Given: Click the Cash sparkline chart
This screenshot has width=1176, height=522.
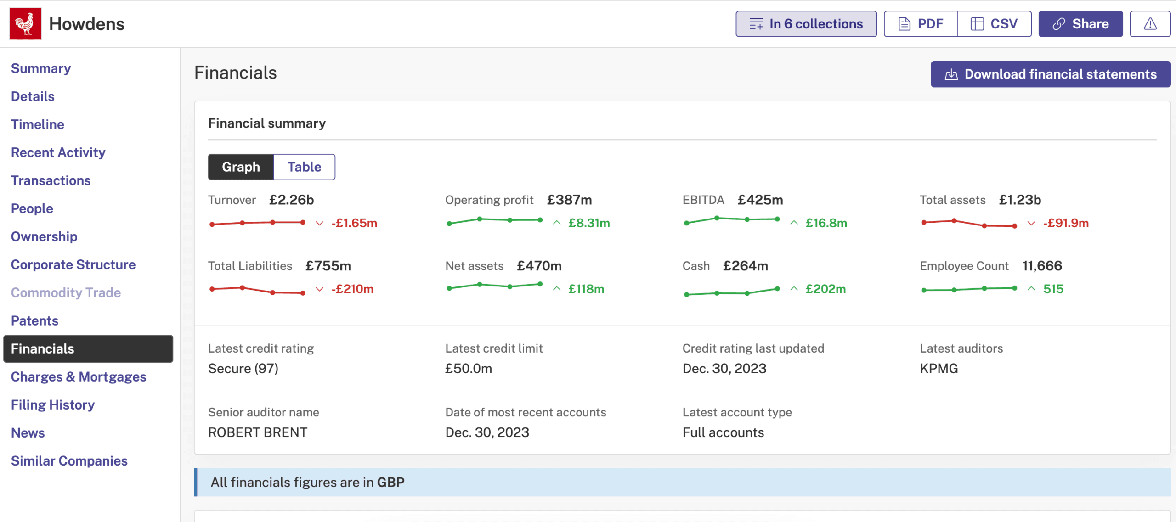Looking at the screenshot, I should [732, 292].
